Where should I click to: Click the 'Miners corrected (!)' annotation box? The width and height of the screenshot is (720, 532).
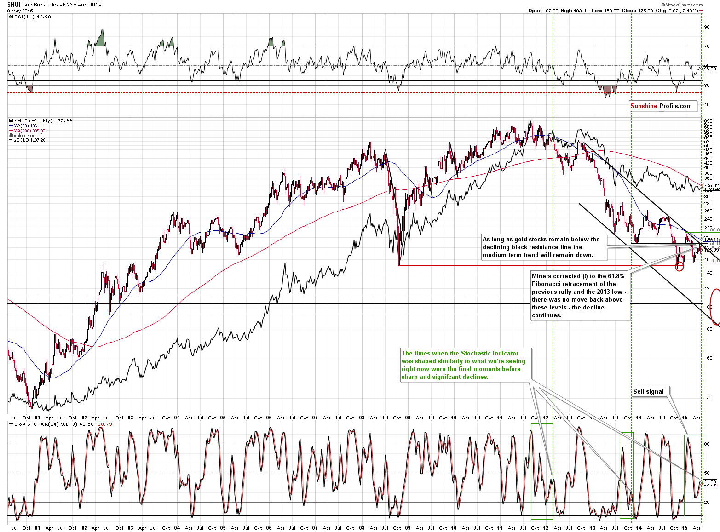(x=580, y=296)
